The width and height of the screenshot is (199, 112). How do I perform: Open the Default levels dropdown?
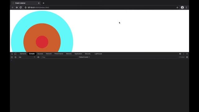(x=84, y=57)
